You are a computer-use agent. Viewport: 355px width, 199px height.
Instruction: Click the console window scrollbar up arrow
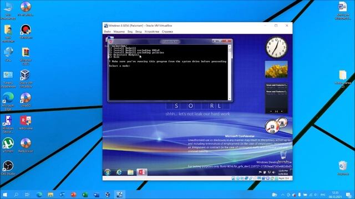(230, 46)
